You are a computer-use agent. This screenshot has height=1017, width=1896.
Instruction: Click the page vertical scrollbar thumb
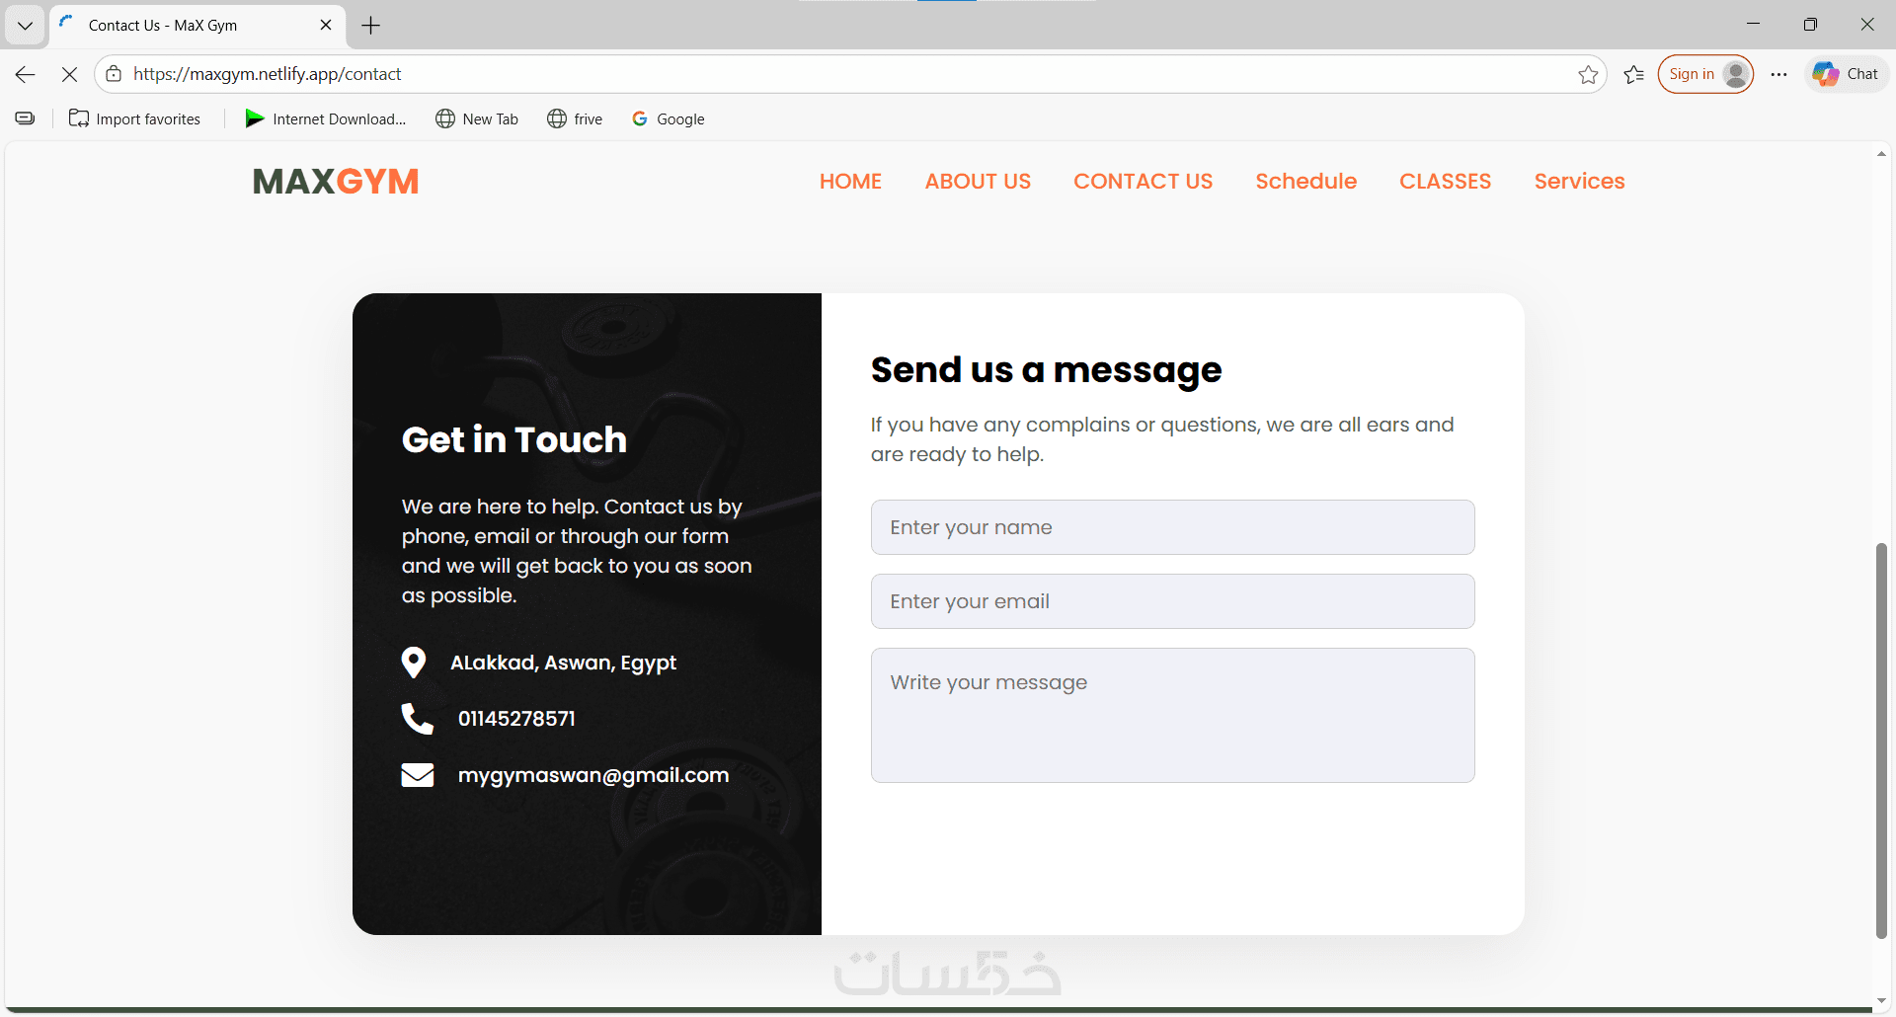1881,741
